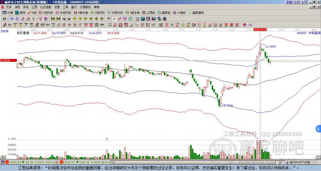Open the 文件 menu
Viewport: 321px width, 171px height.
point(9,7)
